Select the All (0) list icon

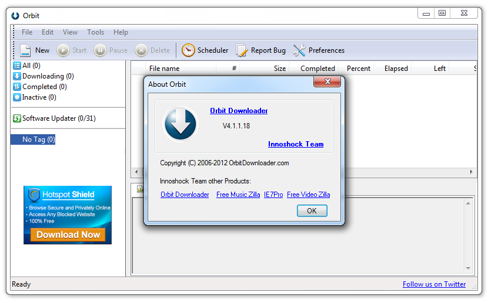[17, 66]
